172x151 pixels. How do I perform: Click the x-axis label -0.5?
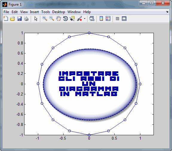pyautogui.click(x=63, y=138)
